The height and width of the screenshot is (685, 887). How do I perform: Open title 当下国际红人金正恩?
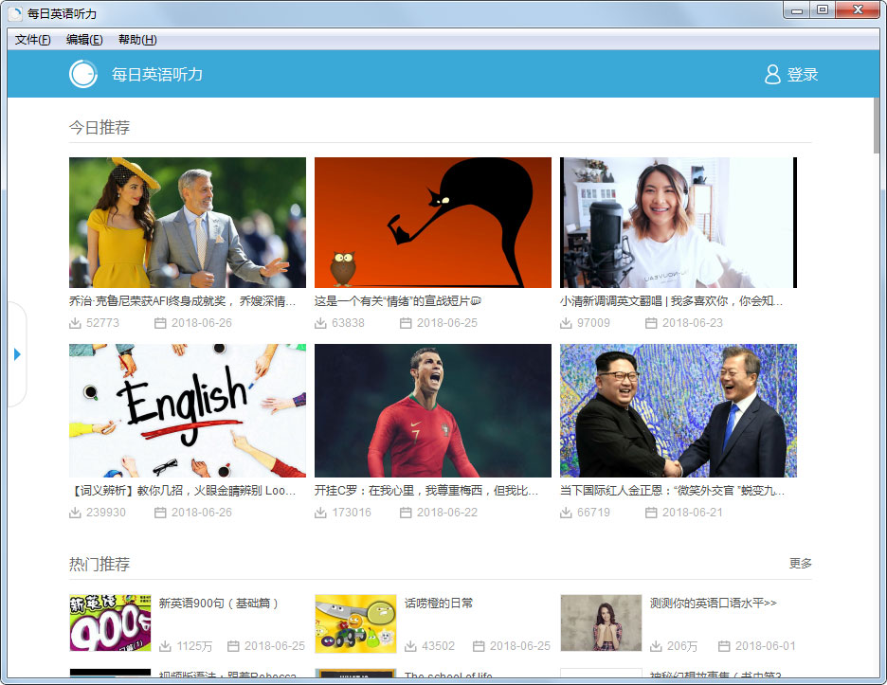672,491
